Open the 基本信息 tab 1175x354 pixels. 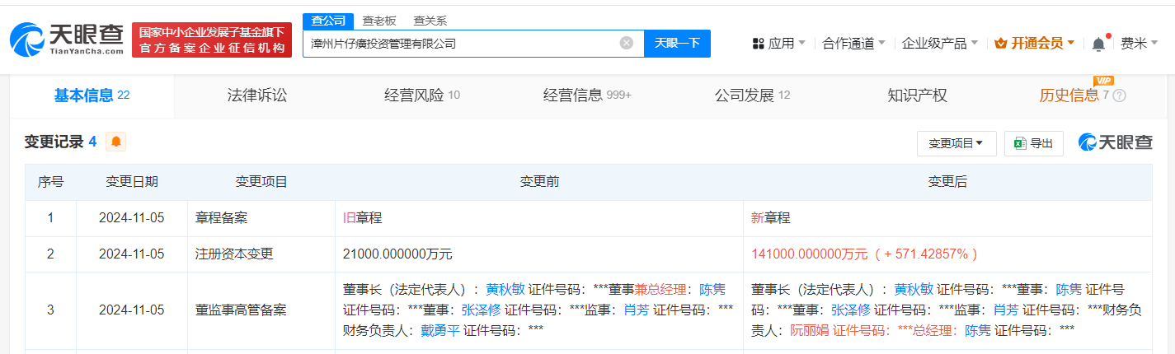click(x=92, y=95)
